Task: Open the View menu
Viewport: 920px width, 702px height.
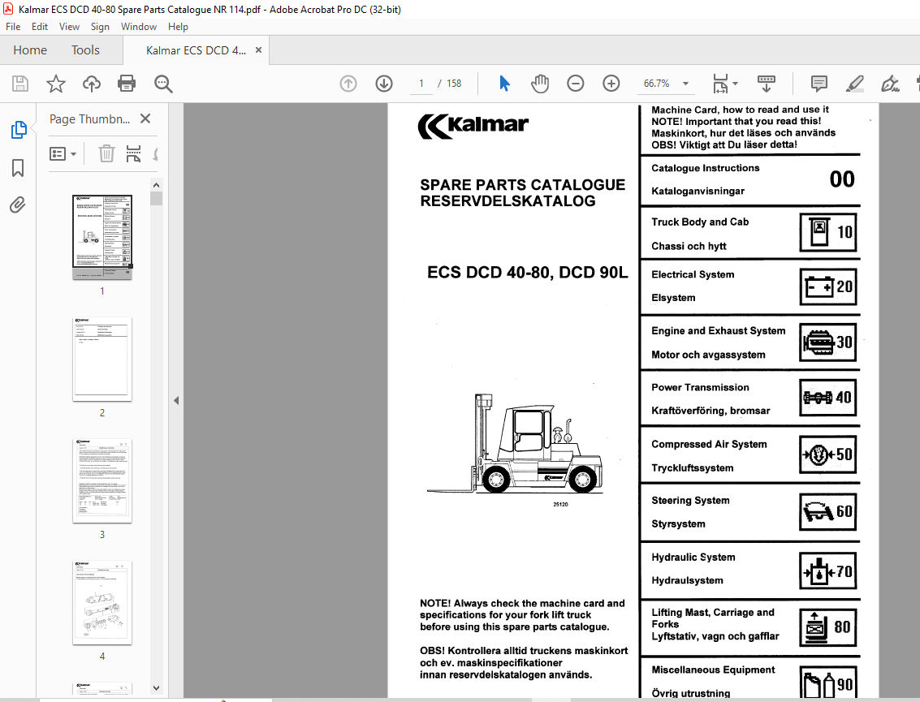Action: coord(69,27)
